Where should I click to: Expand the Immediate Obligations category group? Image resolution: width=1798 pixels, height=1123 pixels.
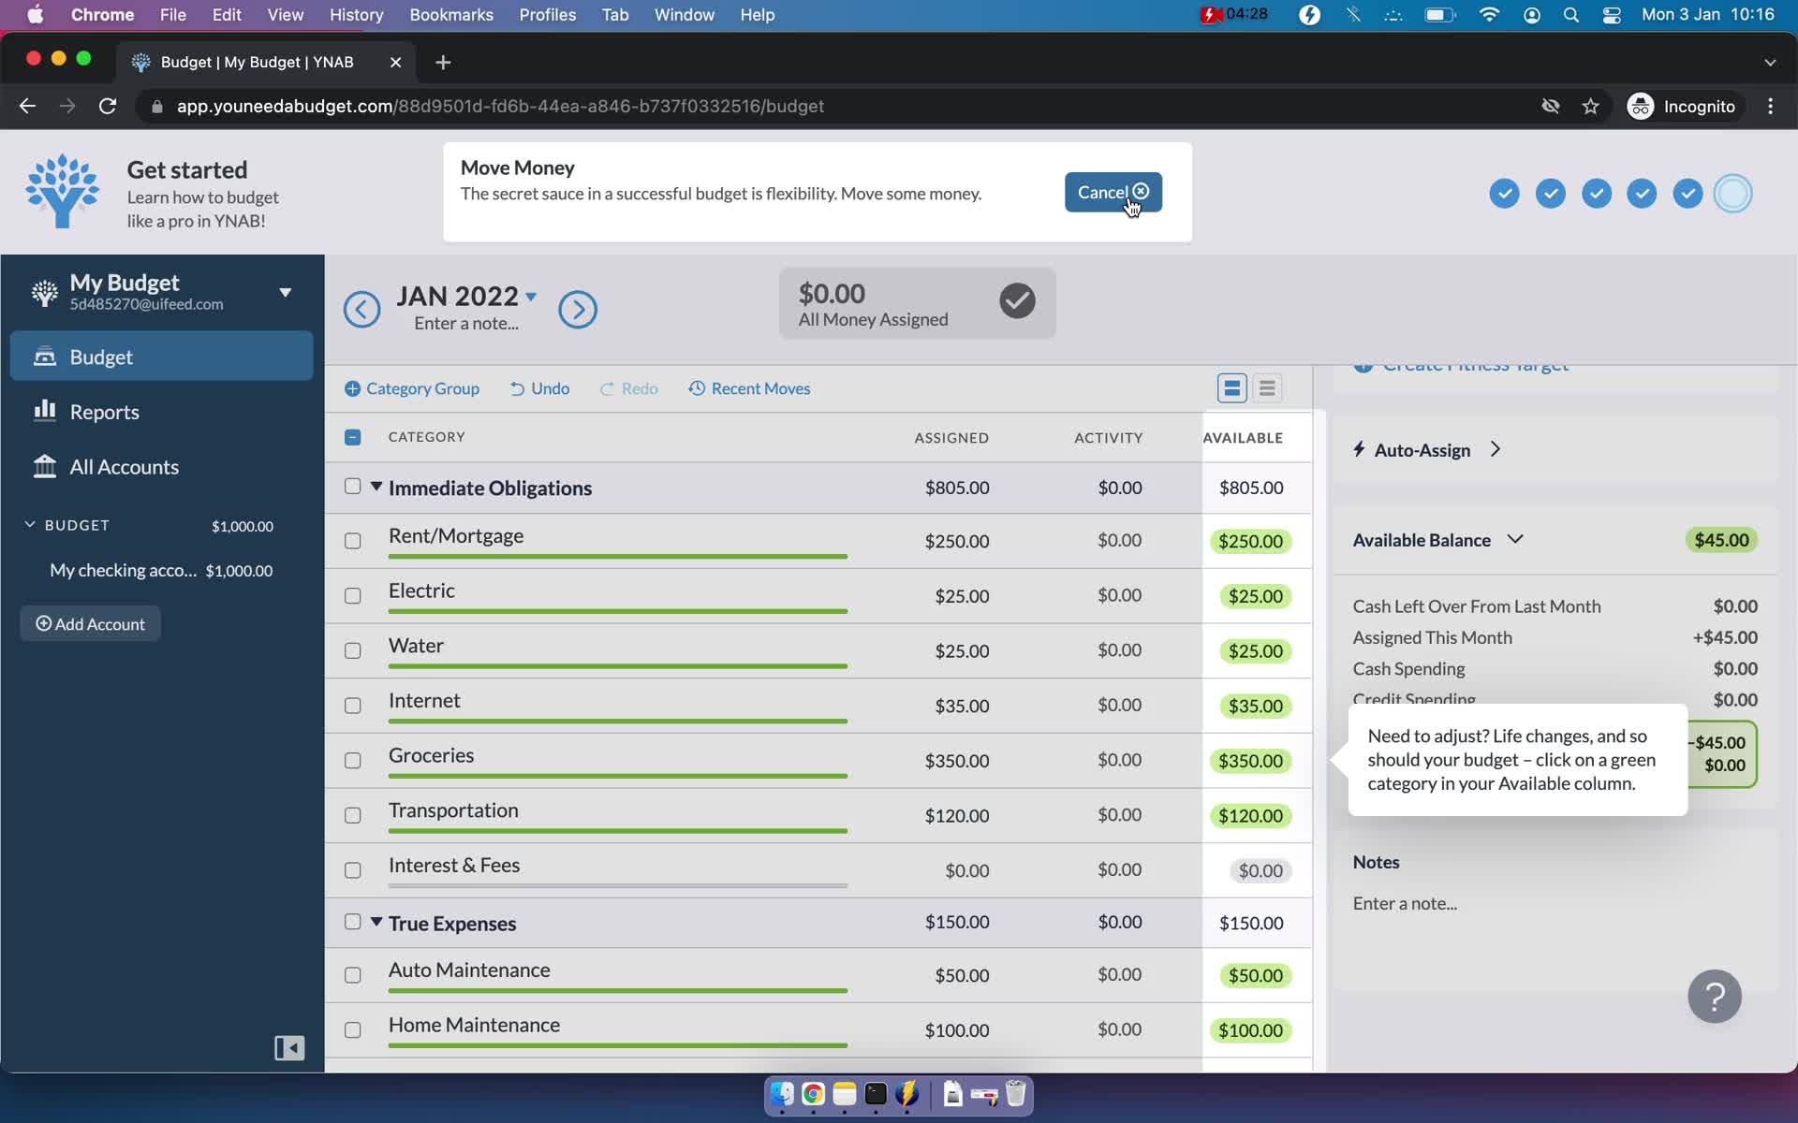(x=376, y=487)
